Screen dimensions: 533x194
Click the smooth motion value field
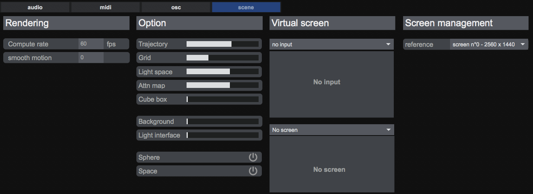91,58
